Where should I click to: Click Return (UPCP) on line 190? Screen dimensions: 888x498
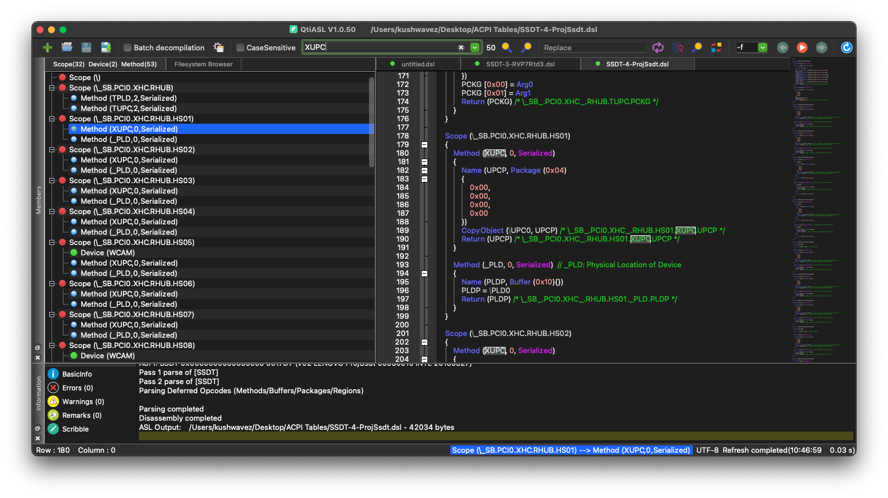click(487, 239)
